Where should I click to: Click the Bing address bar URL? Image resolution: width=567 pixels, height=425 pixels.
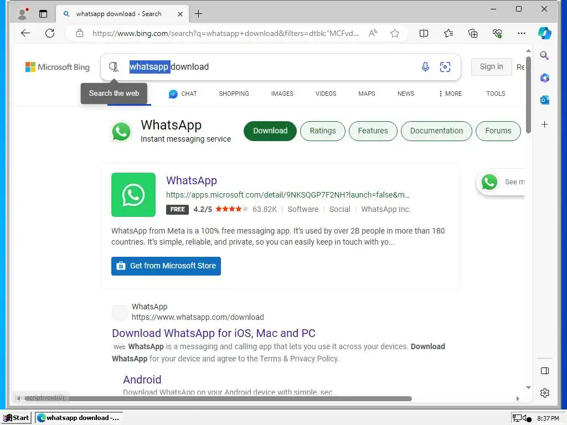225,33
